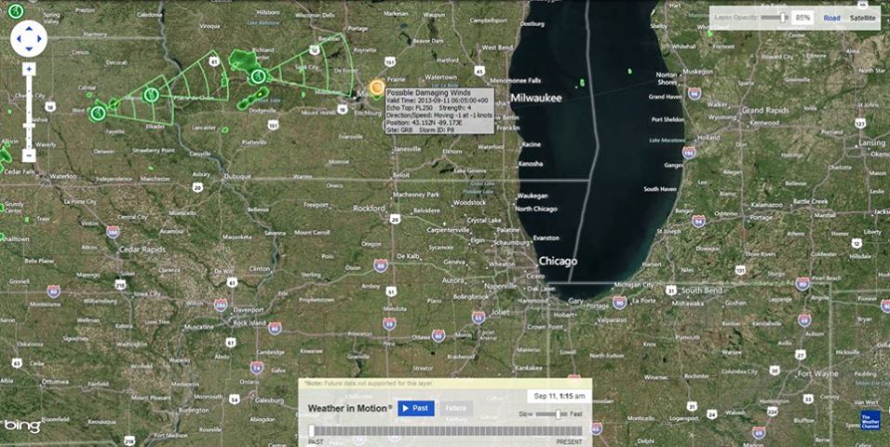Click the 85% opacity value field
Screen dimensions: 890x447
pyautogui.click(x=802, y=18)
